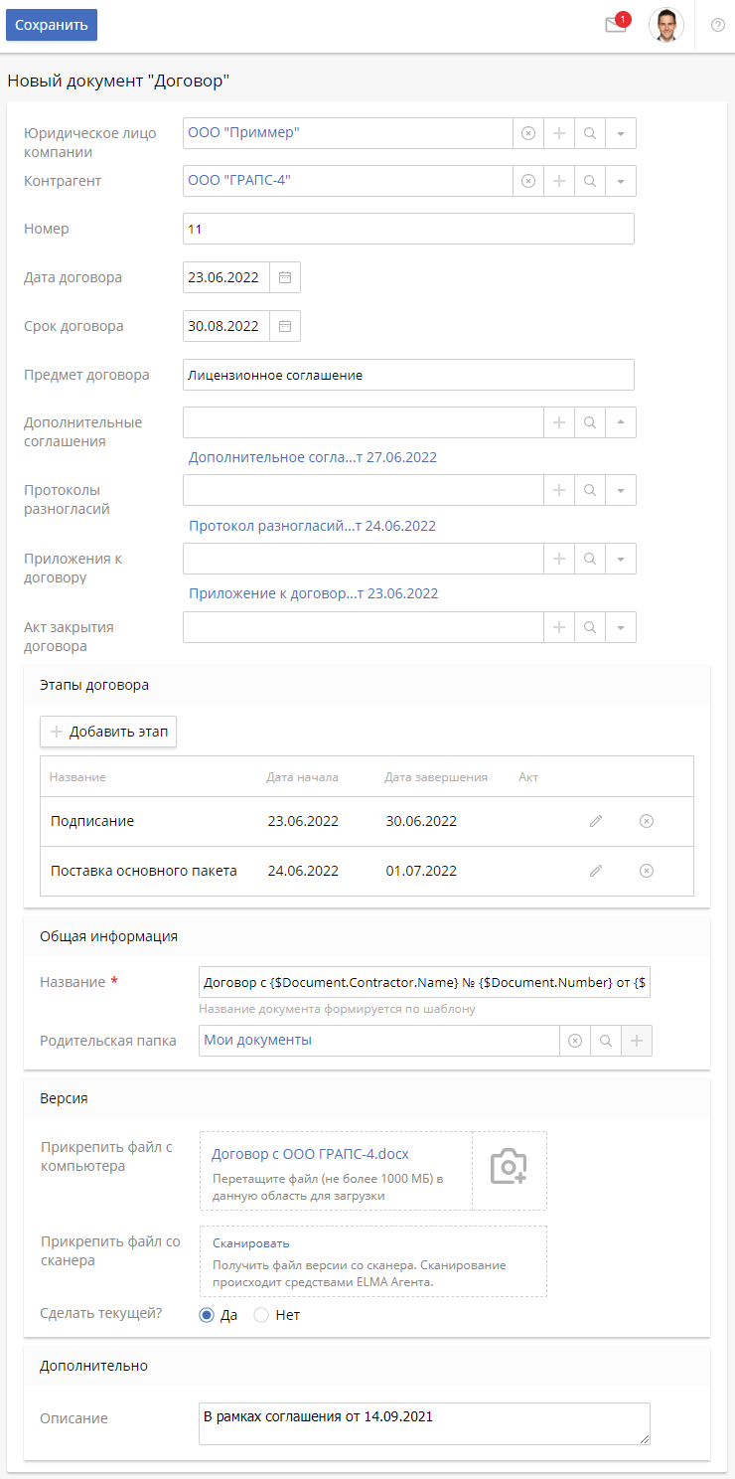Open help via the question mark icon

[717, 24]
